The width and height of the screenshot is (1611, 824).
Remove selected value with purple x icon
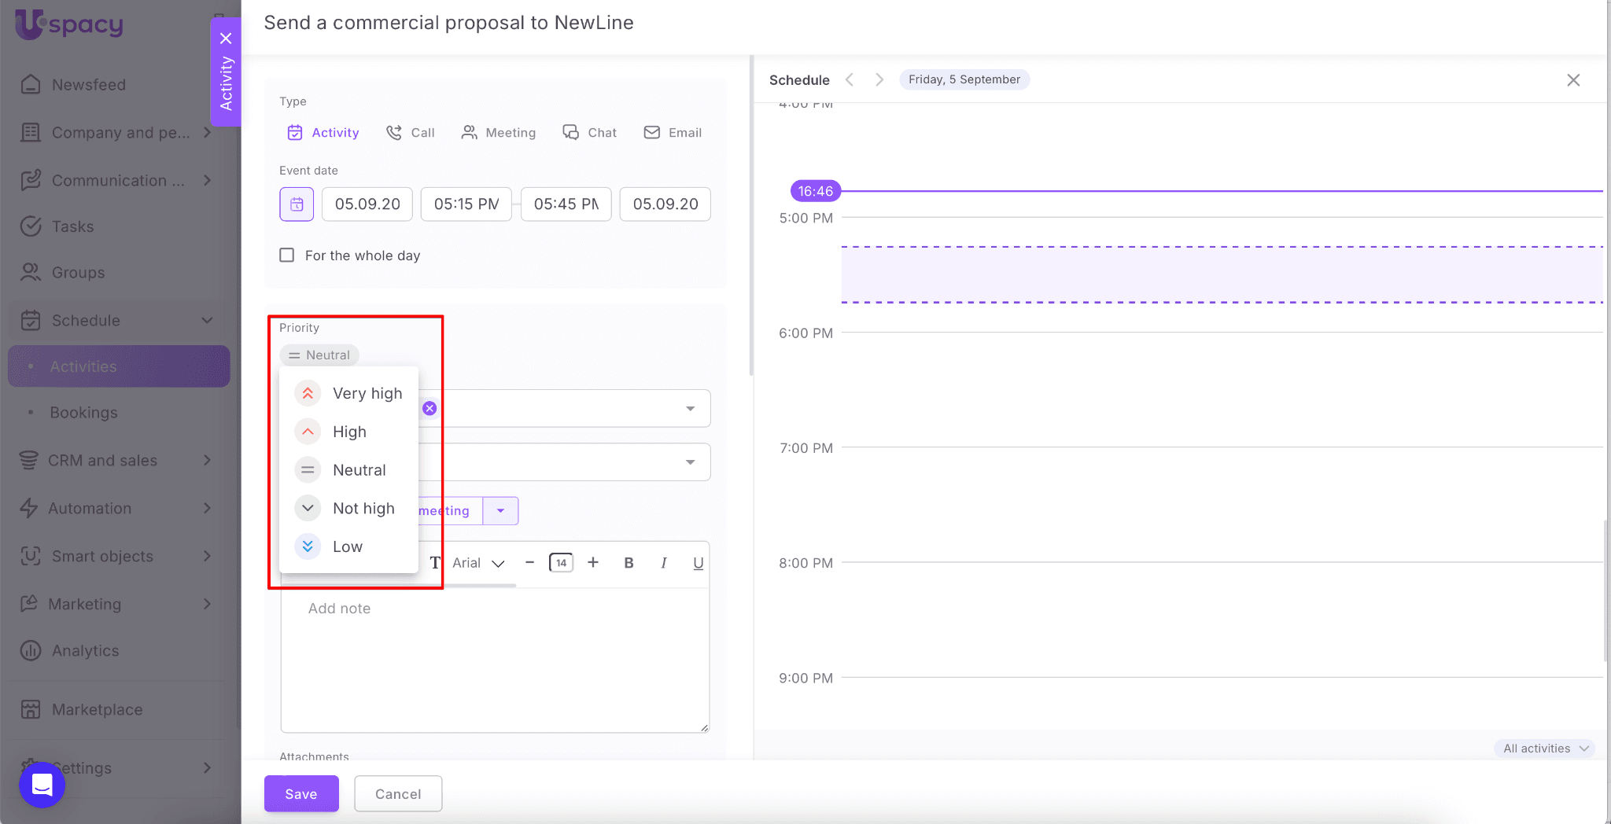pyautogui.click(x=429, y=408)
